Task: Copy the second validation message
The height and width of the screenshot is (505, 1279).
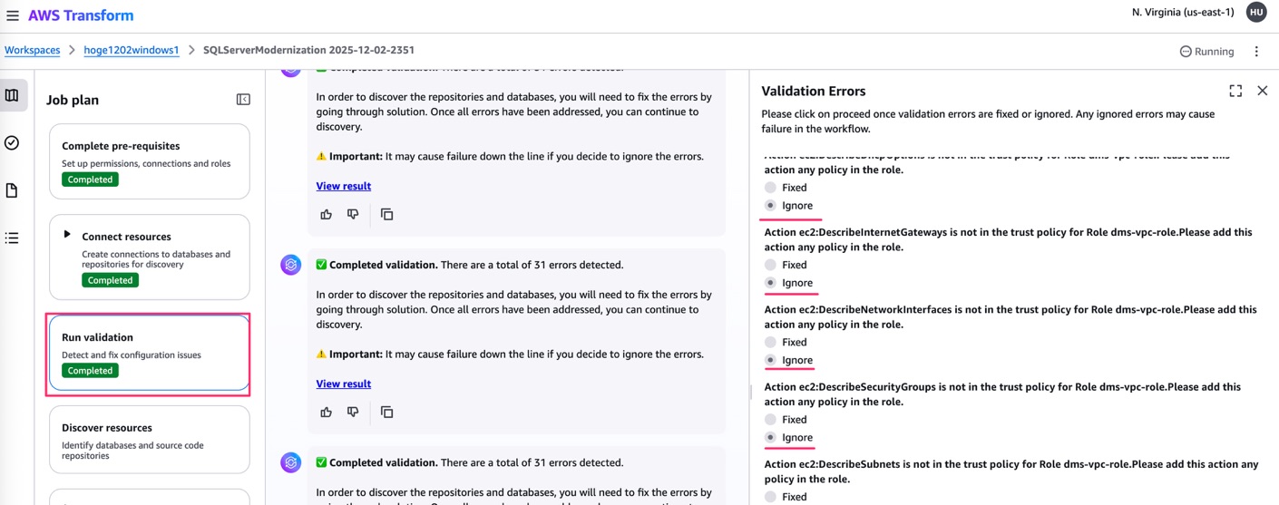Action: pyautogui.click(x=387, y=413)
